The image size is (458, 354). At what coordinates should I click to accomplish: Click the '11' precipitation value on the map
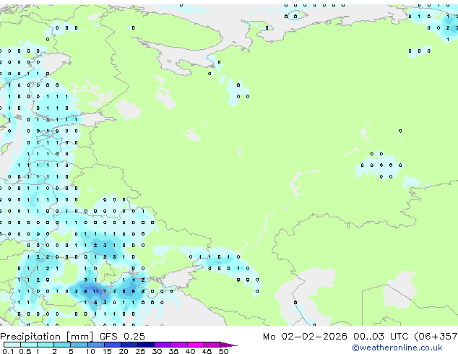coord(95,291)
